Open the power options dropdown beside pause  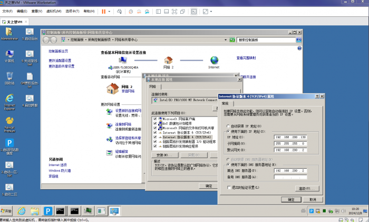109,11
